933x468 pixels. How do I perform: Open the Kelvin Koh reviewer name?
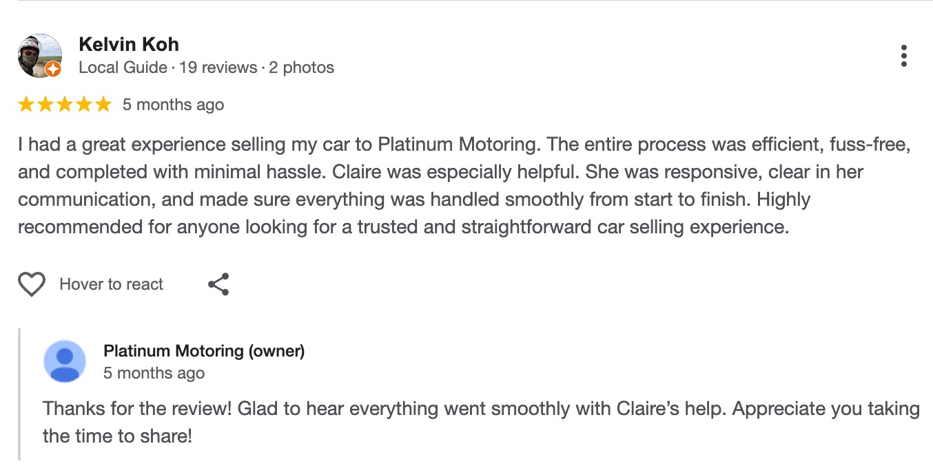click(x=129, y=45)
